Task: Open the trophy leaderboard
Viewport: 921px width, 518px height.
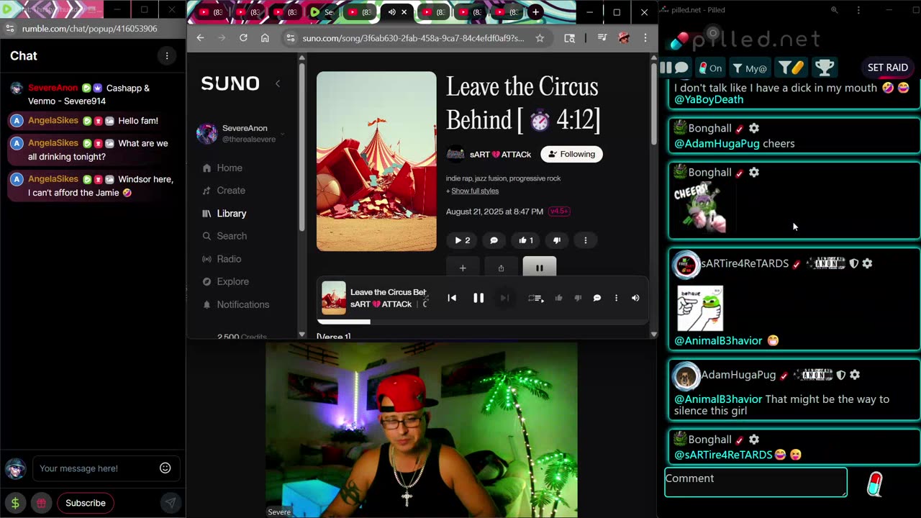Action: pos(825,68)
